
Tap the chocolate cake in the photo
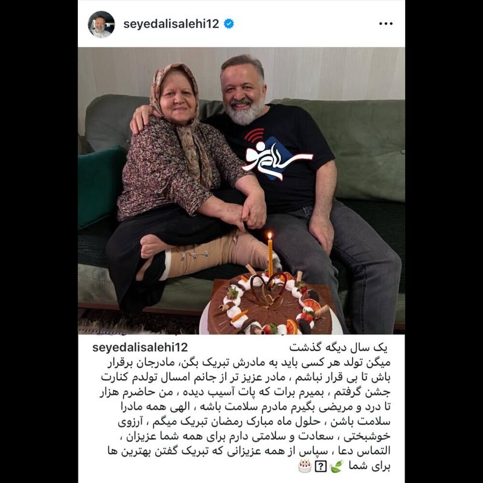269,304
